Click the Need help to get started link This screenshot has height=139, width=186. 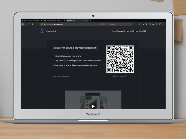click(x=61, y=76)
